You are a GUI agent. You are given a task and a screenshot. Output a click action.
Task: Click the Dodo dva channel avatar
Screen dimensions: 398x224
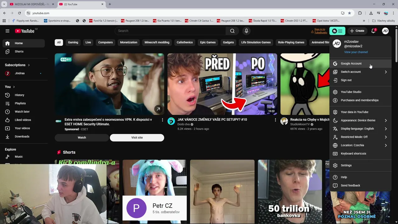coord(171,121)
